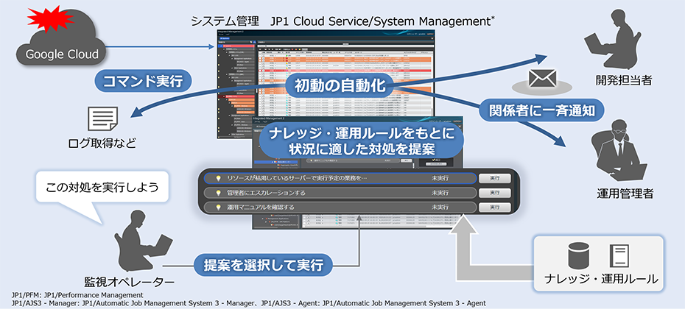The width and height of the screenshot is (685, 312).
Task: Click the 提案を選択して実行 label bubble
Action: pyautogui.click(x=264, y=264)
